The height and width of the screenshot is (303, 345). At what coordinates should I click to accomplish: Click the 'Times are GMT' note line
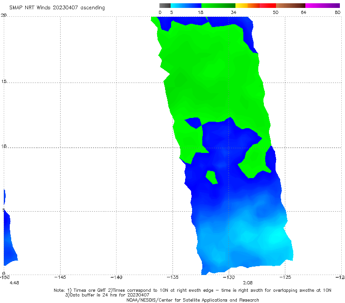(x=192, y=290)
